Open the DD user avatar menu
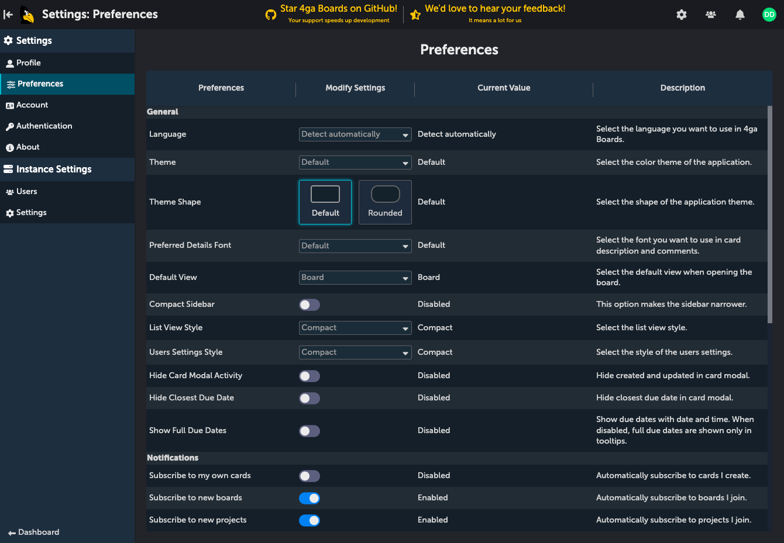Image resolution: width=784 pixels, height=543 pixels. click(769, 15)
